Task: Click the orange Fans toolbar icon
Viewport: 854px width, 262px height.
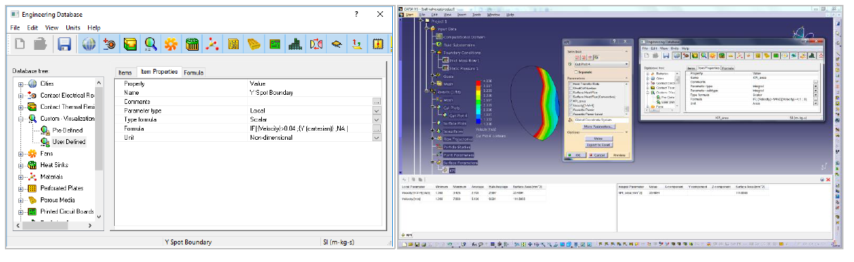Action: click(x=171, y=45)
